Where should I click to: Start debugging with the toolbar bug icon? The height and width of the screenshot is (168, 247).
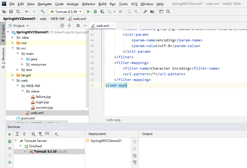[x=95, y=12]
